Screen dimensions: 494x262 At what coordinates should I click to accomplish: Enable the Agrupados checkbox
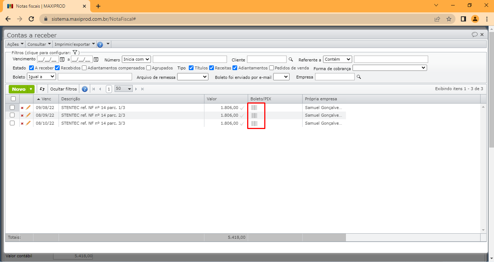148,68
